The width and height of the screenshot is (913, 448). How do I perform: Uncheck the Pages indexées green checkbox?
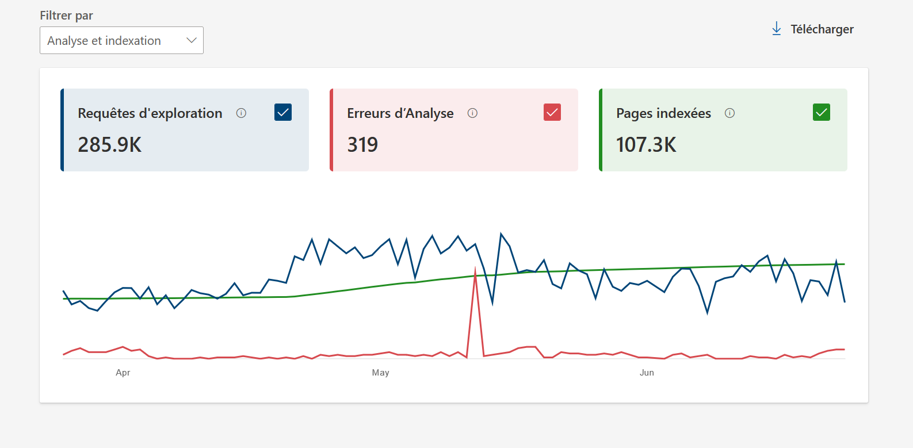[822, 112]
